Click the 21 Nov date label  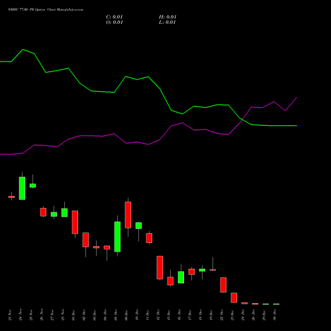pyautogui.click(x=10, y=315)
